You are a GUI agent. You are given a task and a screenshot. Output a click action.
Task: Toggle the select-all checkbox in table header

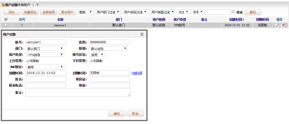coord(6,19)
